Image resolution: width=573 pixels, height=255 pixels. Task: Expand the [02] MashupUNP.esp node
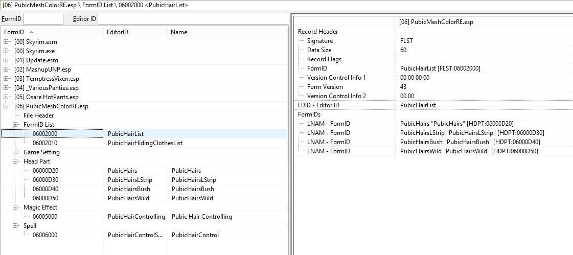[6, 69]
